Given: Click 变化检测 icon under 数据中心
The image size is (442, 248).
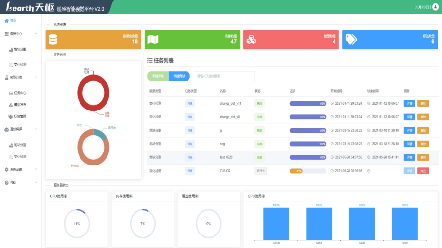Looking at the screenshot, I should coord(11,65).
